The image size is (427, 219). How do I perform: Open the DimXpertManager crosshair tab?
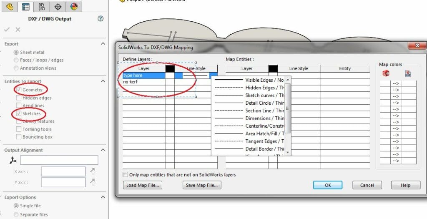point(58,7)
